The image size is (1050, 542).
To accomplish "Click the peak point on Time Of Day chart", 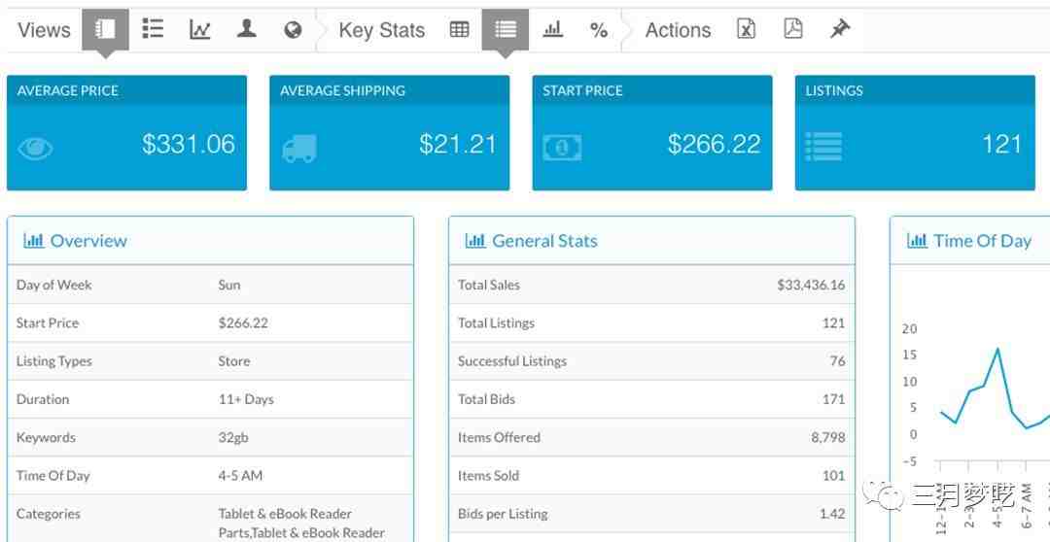I will [x=997, y=349].
